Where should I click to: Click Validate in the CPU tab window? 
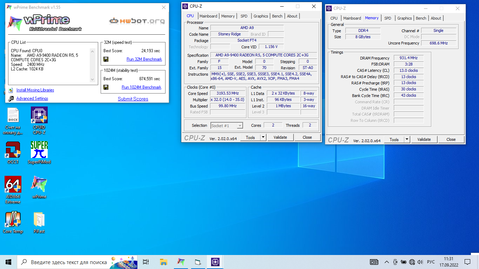tap(280, 137)
